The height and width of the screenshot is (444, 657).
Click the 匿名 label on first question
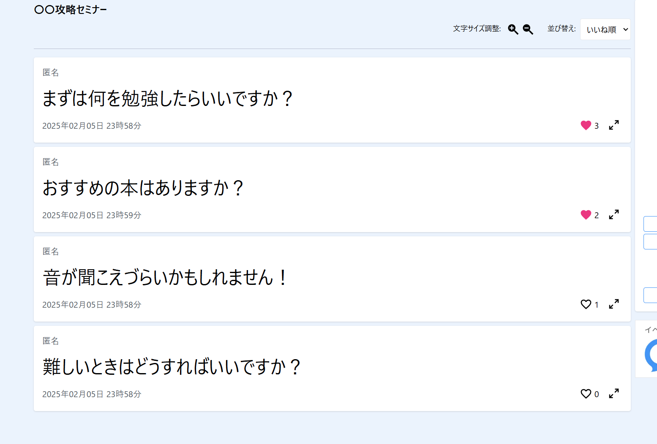pyautogui.click(x=51, y=72)
